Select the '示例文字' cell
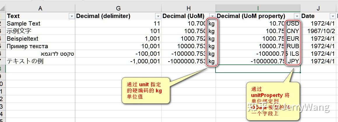Image resolution: width=338 pixels, height=122 pixels. (40, 31)
